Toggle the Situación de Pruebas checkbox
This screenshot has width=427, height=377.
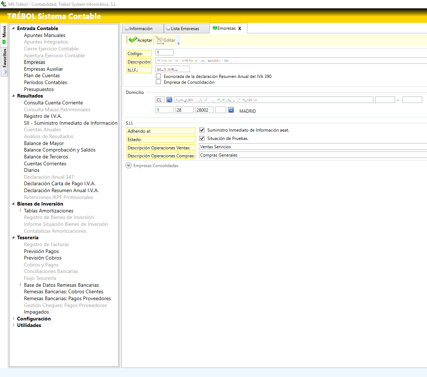click(x=202, y=138)
